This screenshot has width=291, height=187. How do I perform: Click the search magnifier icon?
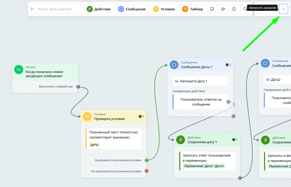(245, 9)
